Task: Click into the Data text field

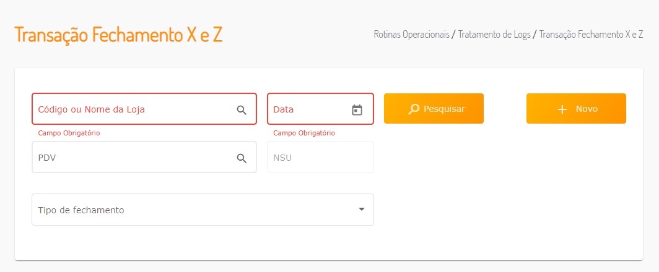Action: [x=307, y=109]
